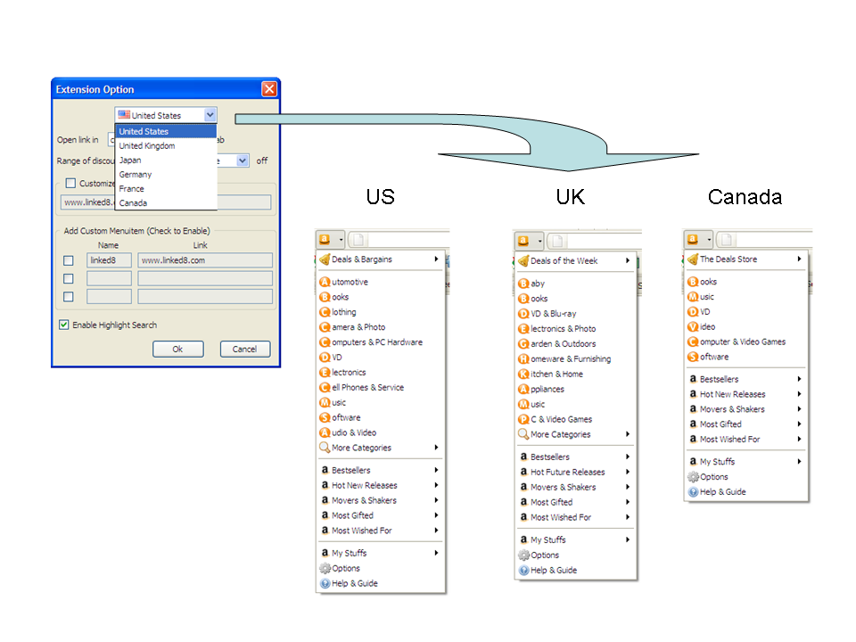This screenshot has height=642, width=856.
Task: Select Japan from the country list
Action: tap(130, 160)
